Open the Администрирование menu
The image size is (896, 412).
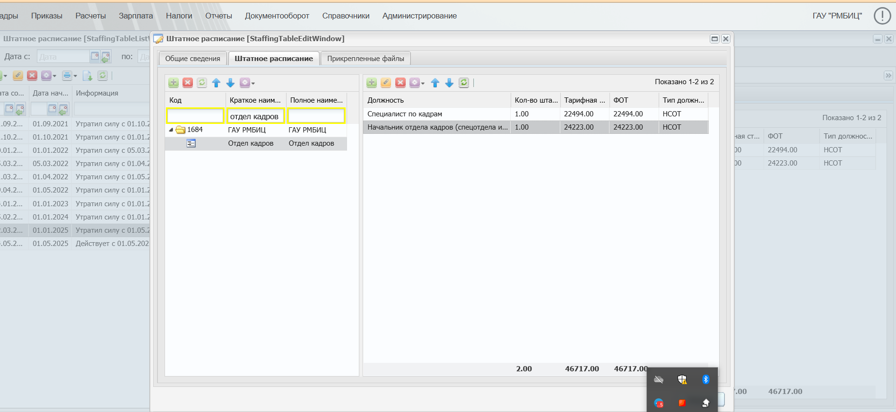pos(419,16)
